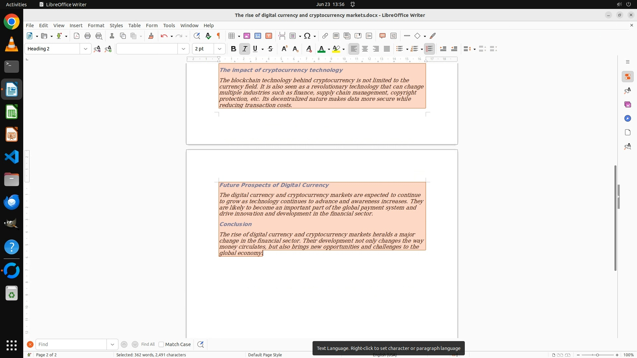Open the special character Omega icon

[307, 36]
